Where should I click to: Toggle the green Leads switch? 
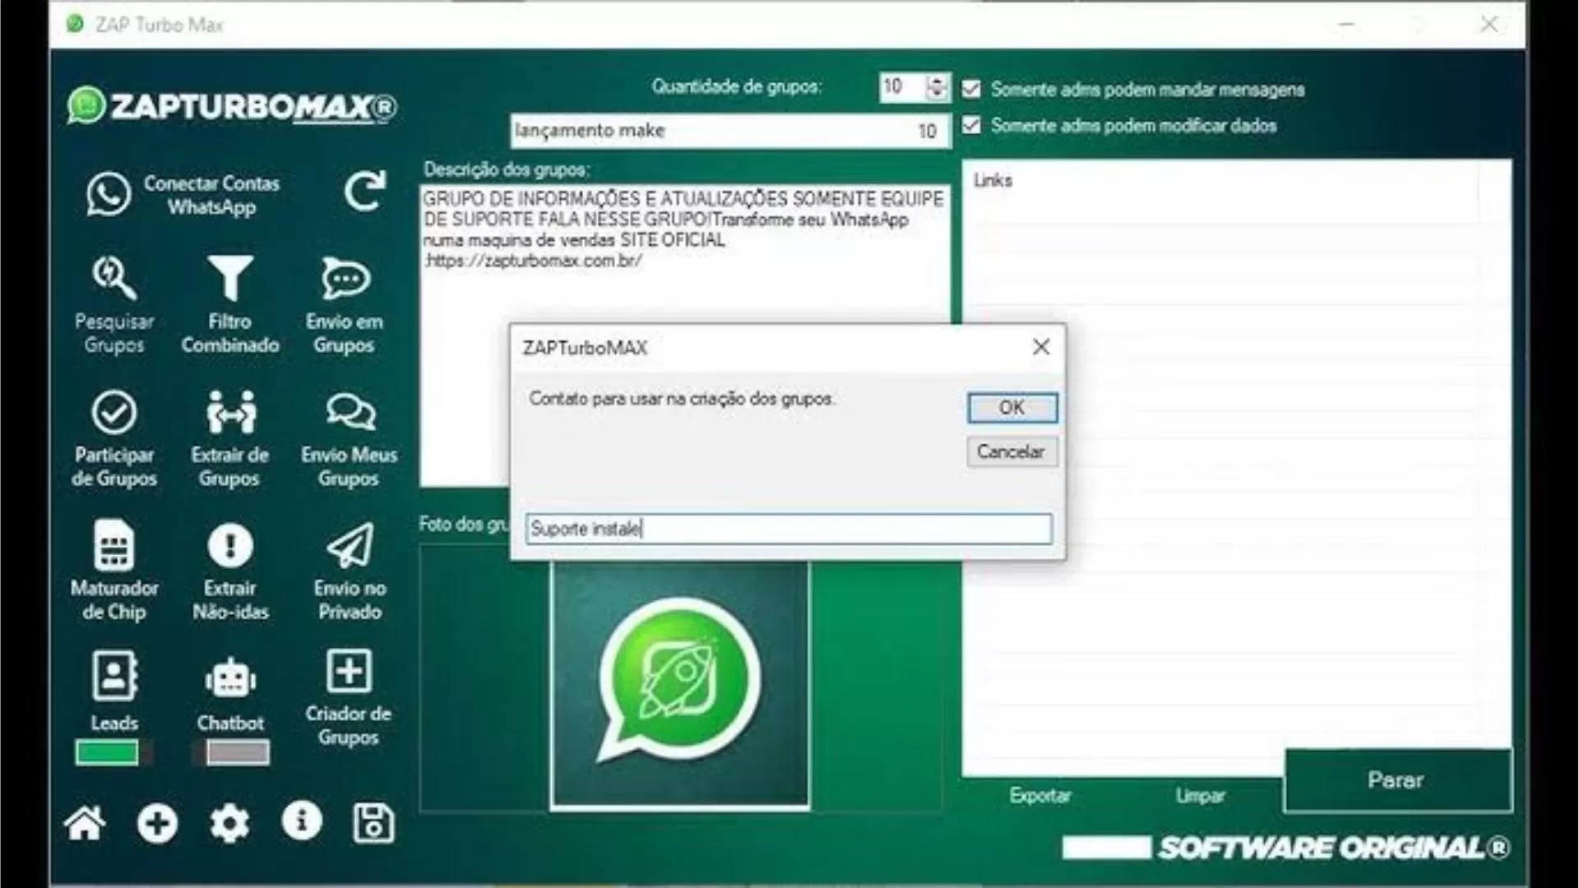113,752
